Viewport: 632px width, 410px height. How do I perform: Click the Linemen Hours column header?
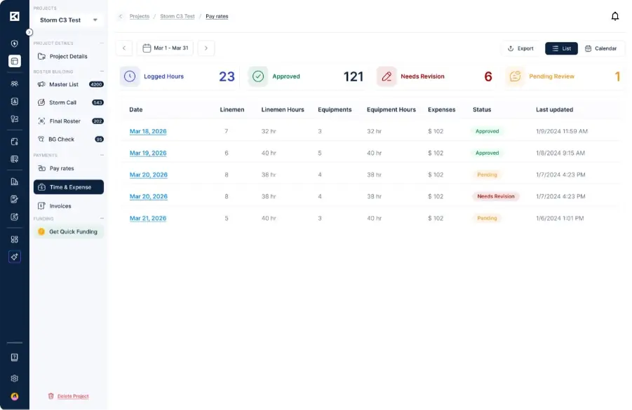[283, 109]
